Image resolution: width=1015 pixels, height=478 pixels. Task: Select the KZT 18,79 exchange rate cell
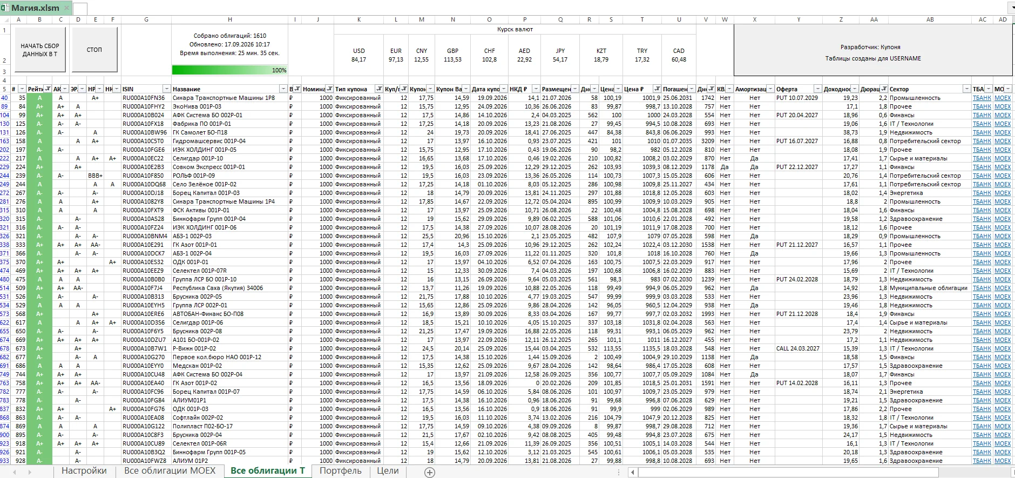tap(601, 55)
